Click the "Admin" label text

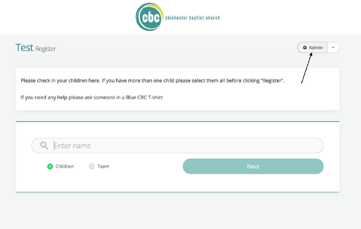coord(316,48)
